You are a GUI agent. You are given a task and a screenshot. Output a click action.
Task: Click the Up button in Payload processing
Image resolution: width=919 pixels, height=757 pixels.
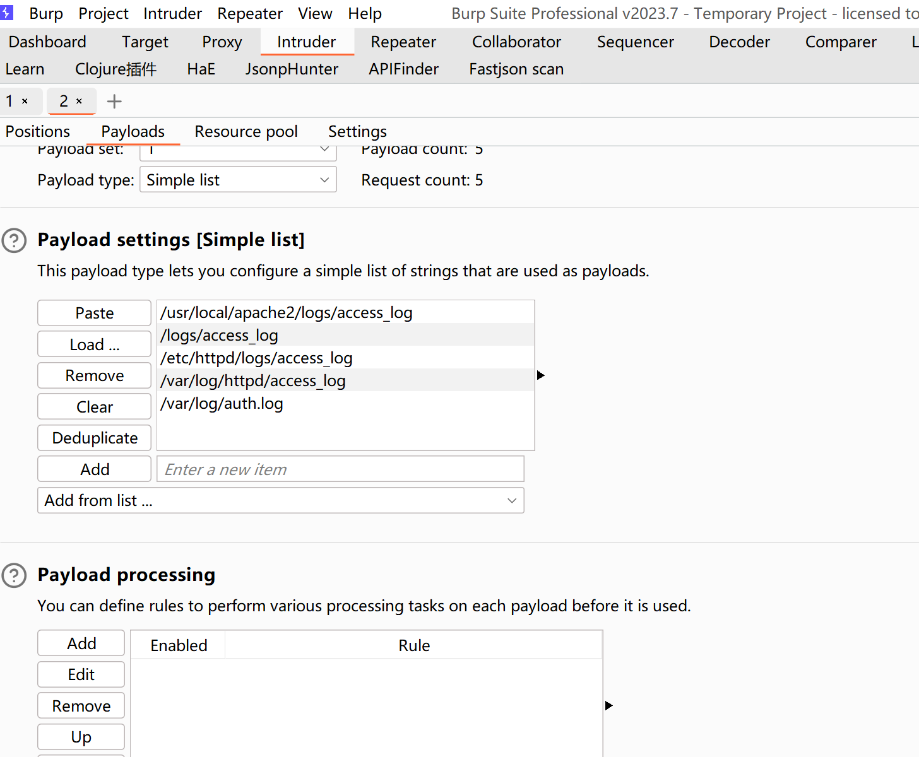click(x=81, y=737)
